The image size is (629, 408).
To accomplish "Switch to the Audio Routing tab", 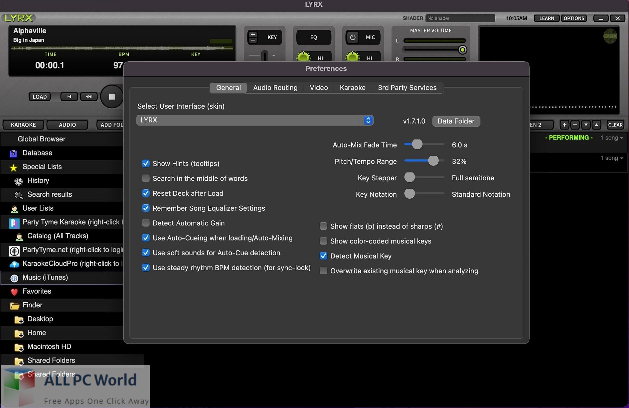I will tap(276, 87).
